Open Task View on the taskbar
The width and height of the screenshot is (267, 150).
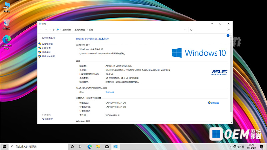tap(81, 147)
